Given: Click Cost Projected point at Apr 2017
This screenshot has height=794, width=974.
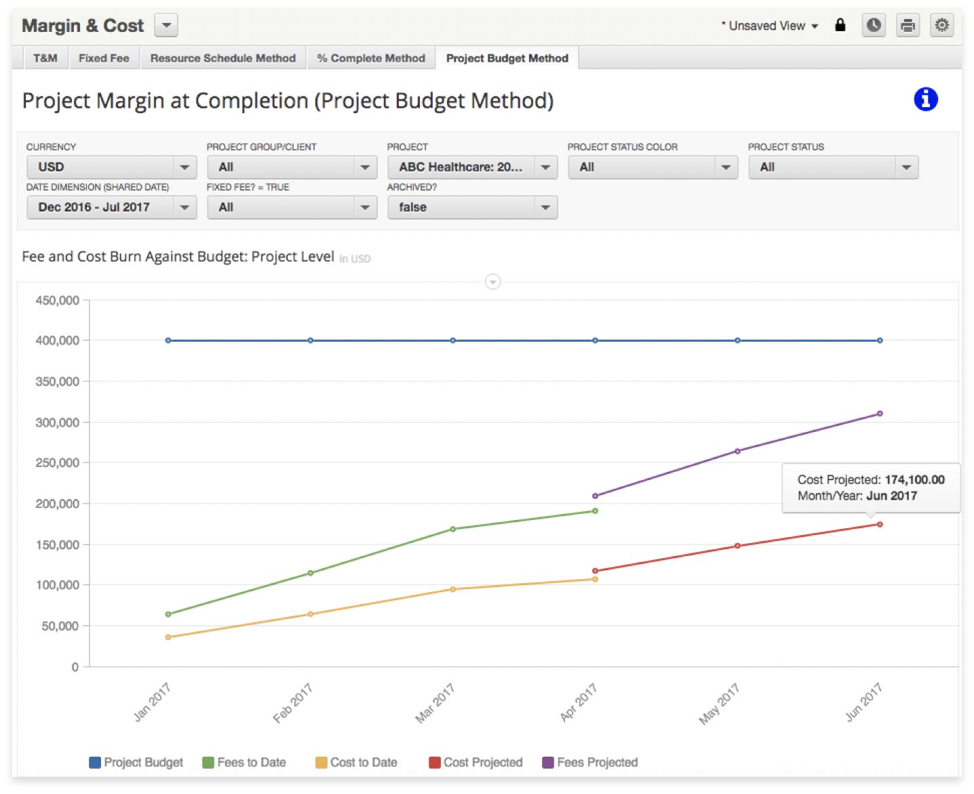Looking at the screenshot, I should [596, 571].
